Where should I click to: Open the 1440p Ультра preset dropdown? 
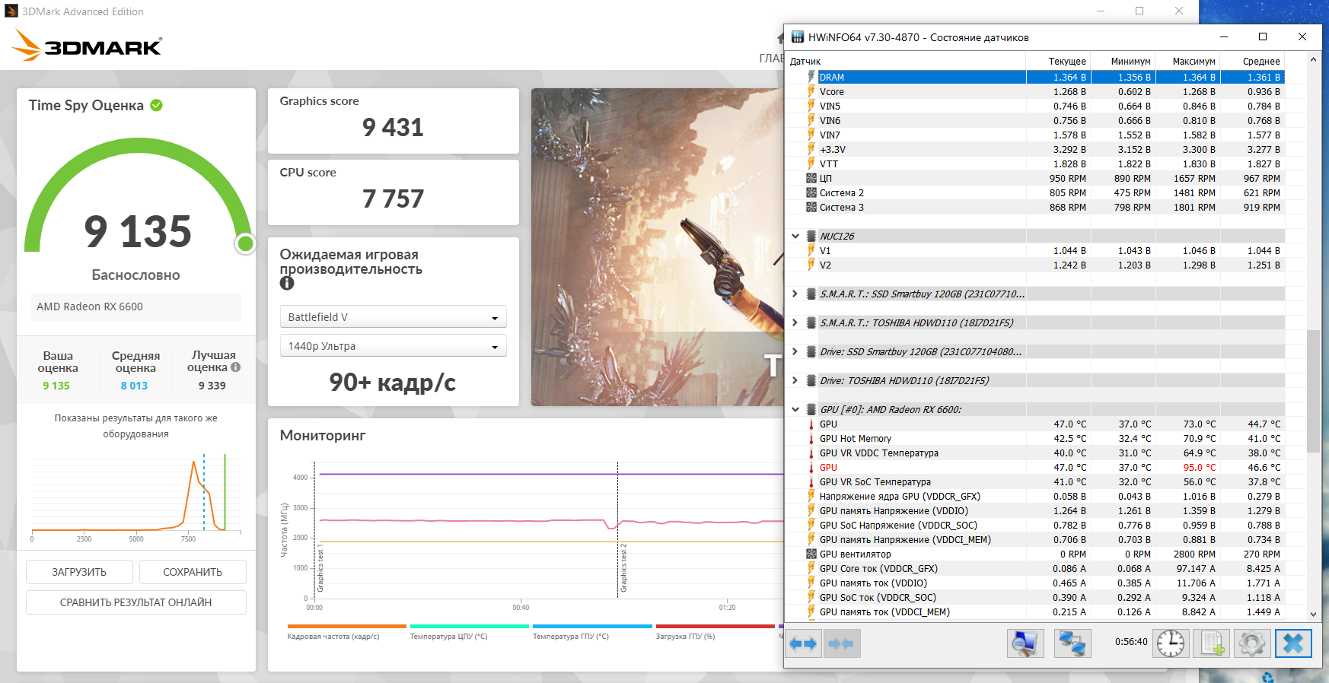coord(393,346)
